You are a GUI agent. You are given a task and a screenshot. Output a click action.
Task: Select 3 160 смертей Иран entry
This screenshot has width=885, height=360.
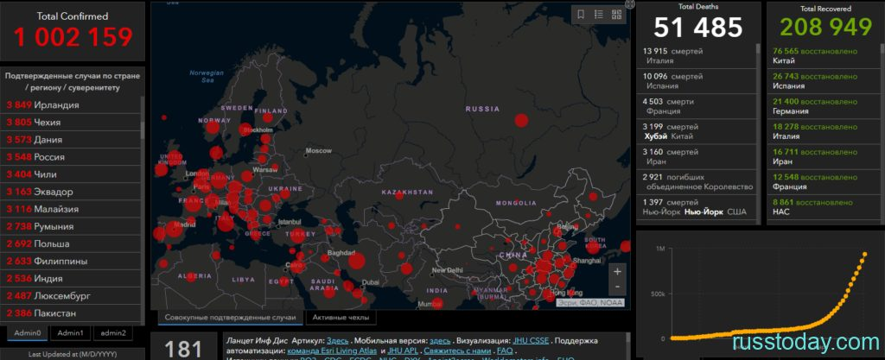pos(696,157)
